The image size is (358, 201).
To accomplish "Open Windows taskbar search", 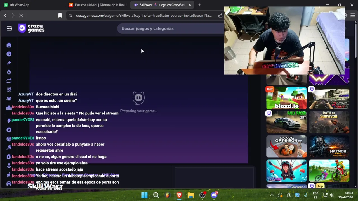I will coord(156,195).
